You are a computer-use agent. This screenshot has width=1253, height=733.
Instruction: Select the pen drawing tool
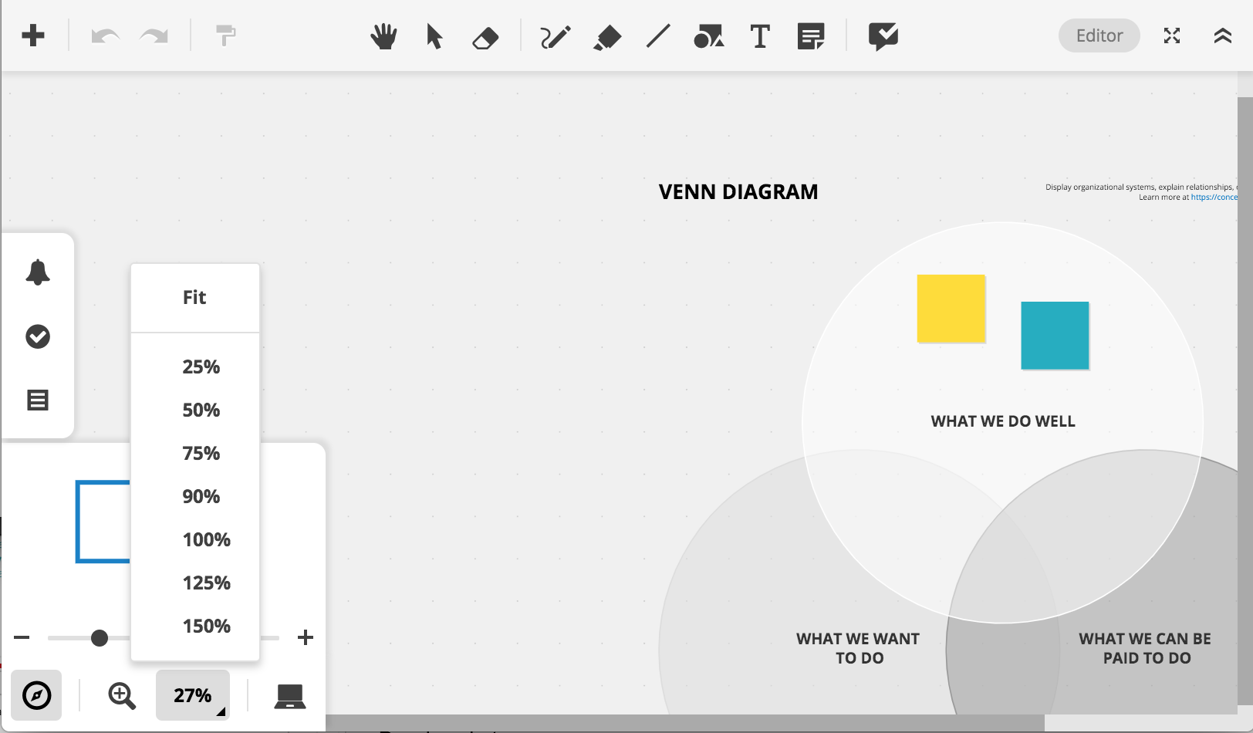coord(555,36)
